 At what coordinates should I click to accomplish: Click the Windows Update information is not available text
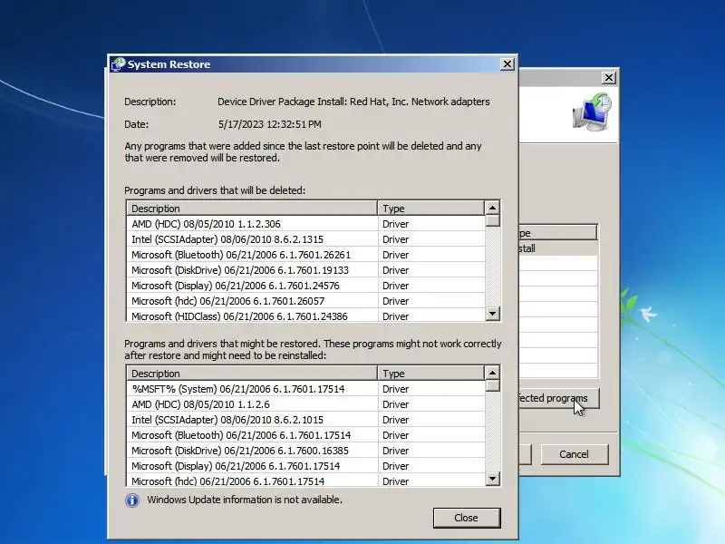pos(245,500)
